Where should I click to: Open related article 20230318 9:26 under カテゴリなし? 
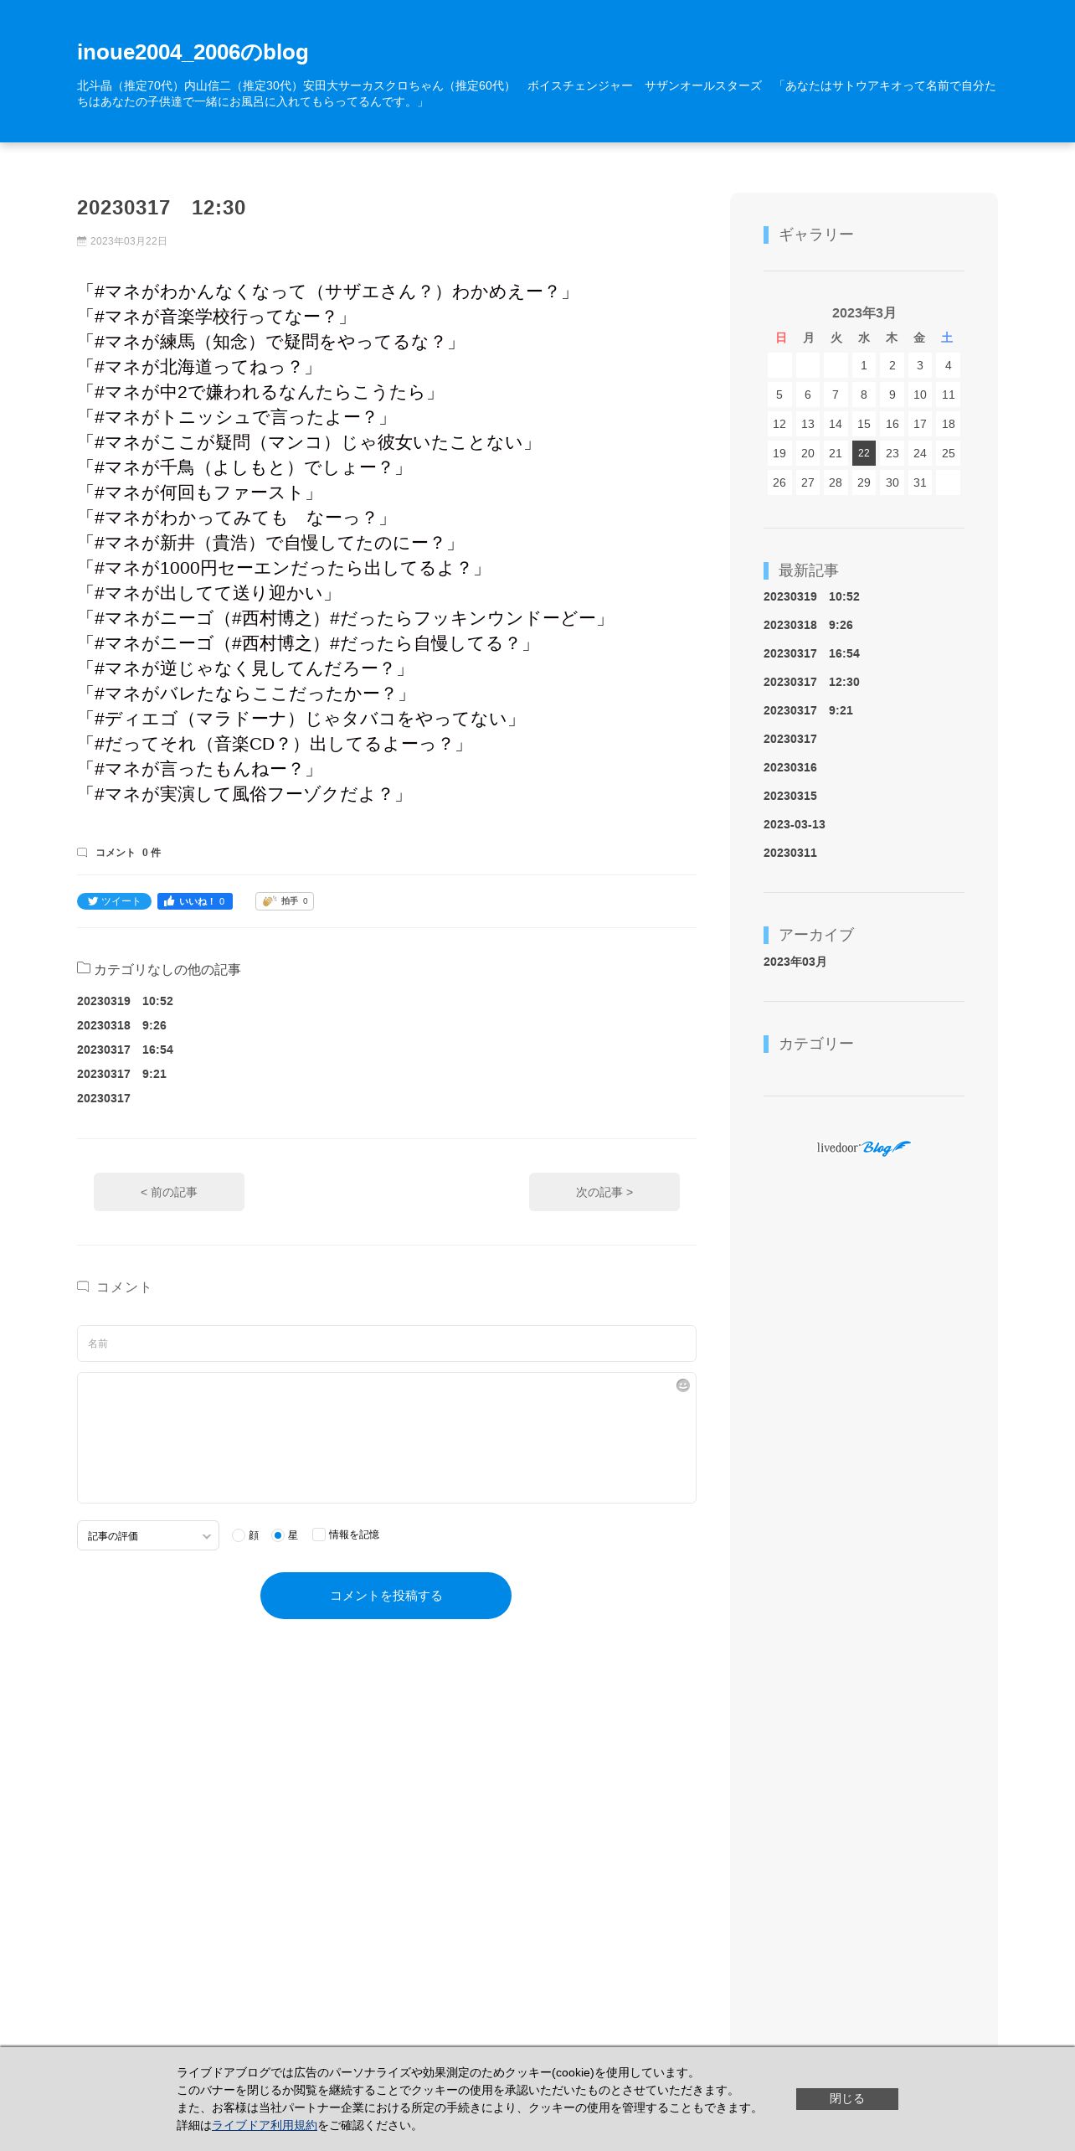point(121,1025)
